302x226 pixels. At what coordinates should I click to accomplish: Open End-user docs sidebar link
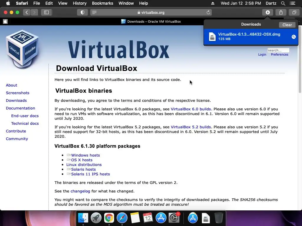25,116
